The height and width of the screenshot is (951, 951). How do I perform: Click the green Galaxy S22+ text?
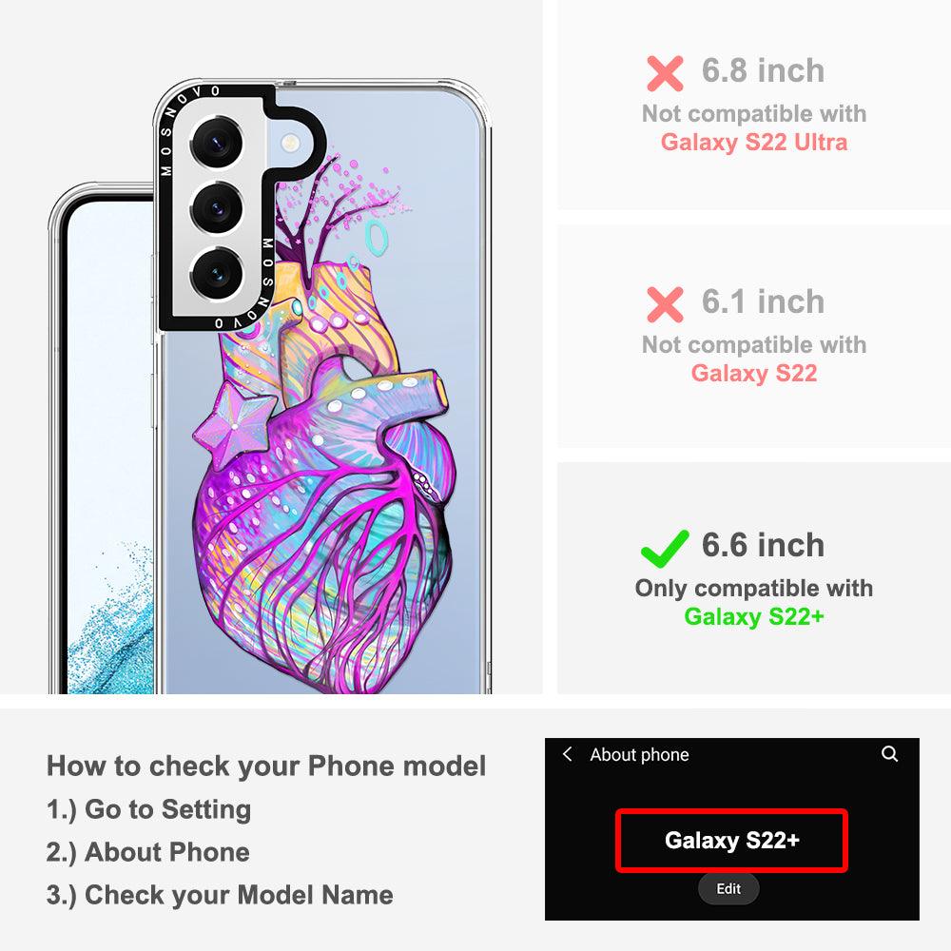point(754,617)
